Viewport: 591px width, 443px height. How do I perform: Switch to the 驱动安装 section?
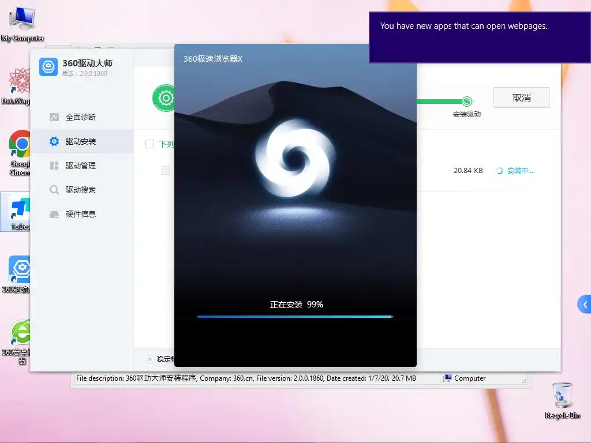click(81, 141)
